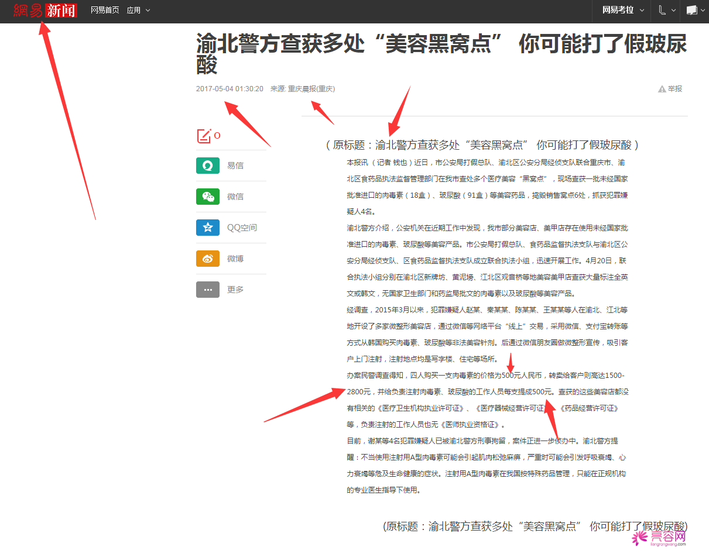Share via the 易信 icon

click(x=208, y=166)
